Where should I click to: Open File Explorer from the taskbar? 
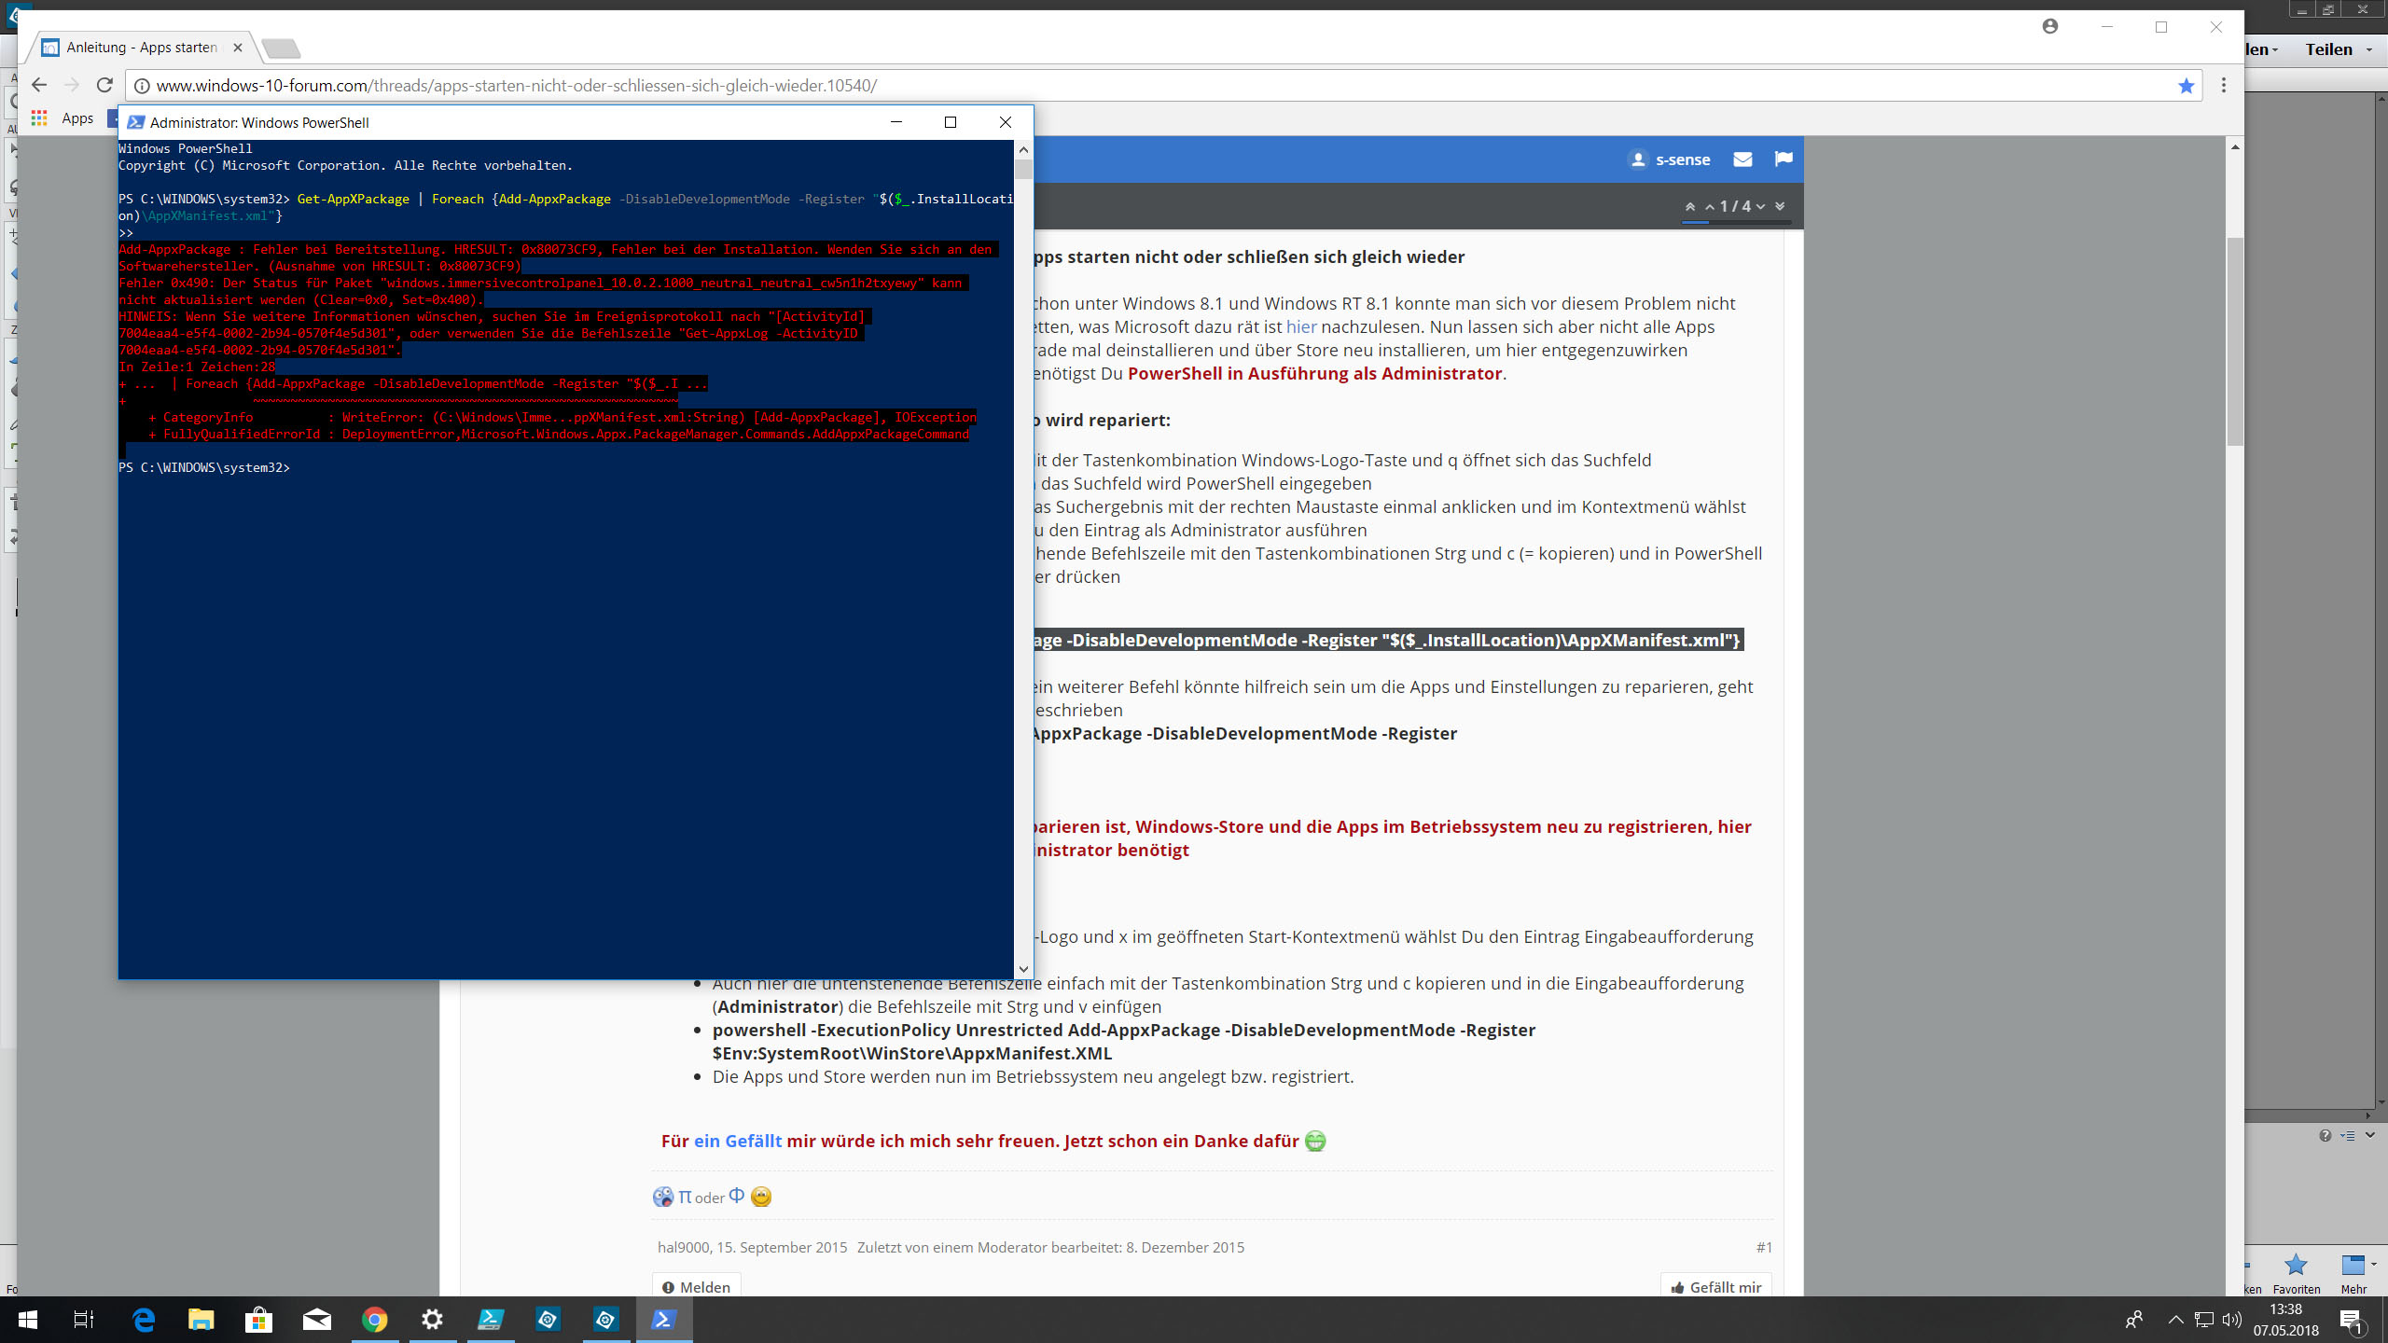pos(201,1320)
